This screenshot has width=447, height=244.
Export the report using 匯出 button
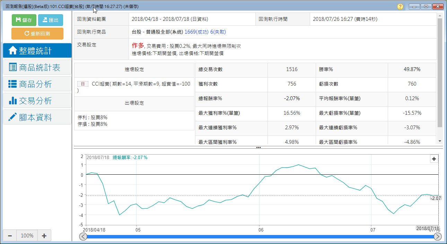coord(51,20)
